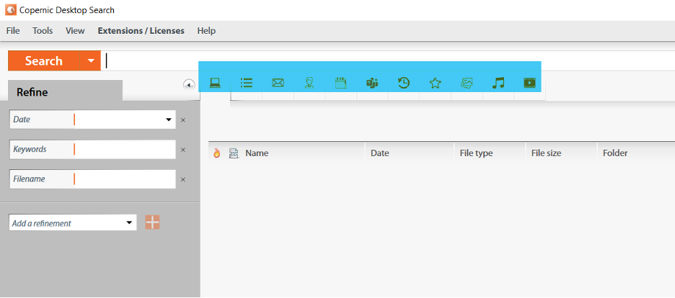The image size is (675, 298).
Task: Sort results by File size column
Action: click(547, 153)
